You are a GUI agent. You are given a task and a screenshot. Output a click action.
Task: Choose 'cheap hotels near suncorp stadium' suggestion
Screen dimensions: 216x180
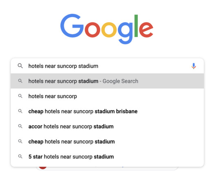(x=107, y=141)
